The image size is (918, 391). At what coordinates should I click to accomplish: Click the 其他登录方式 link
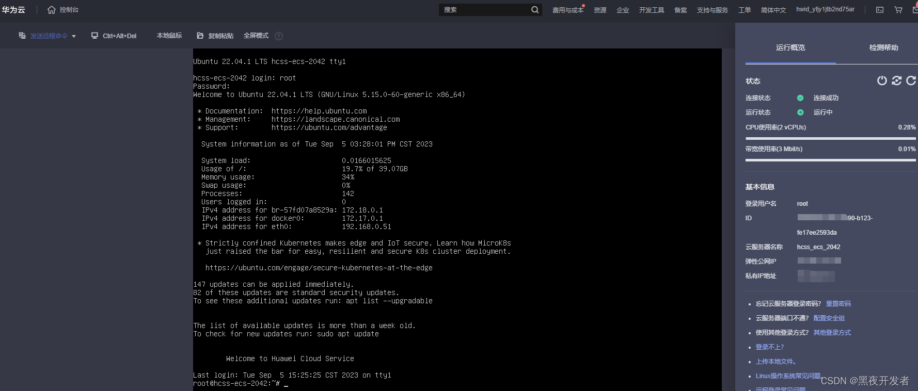[832, 333]
